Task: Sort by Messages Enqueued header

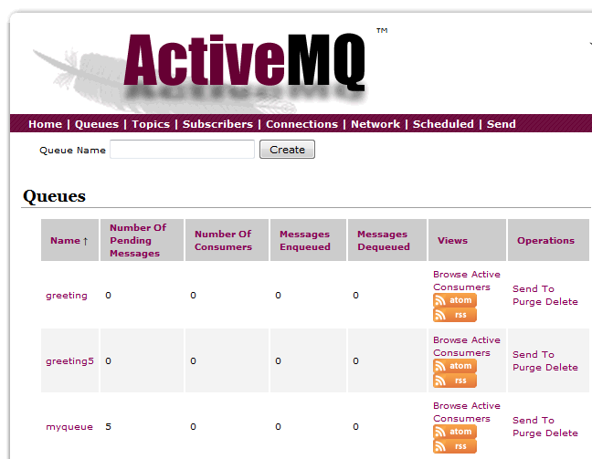Action: 305,241
